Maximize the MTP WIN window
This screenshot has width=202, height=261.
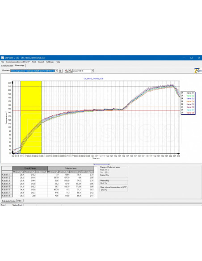click(192, 58)
